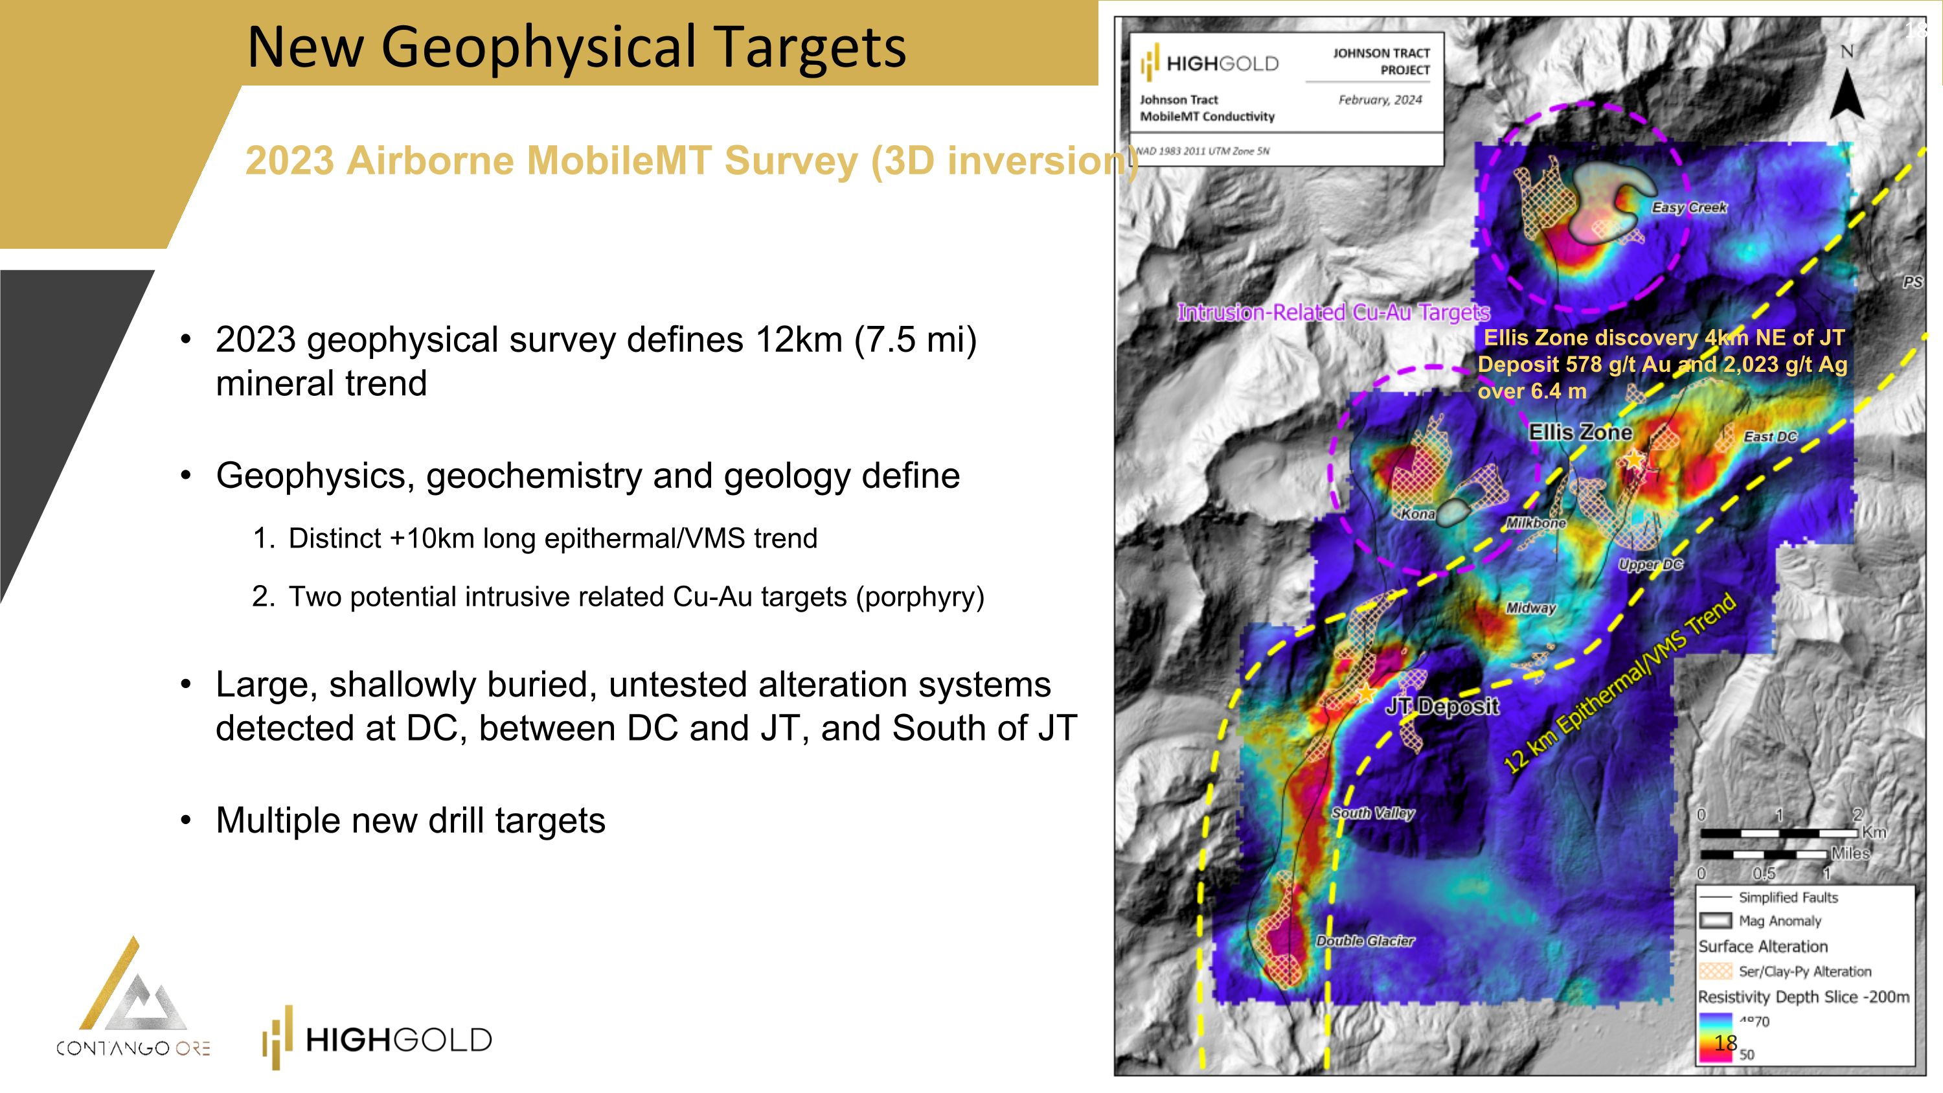This screenshot has width=1943, height=1093.
Task: Click the 'JT Deposit' map label
Action: 1443,706
